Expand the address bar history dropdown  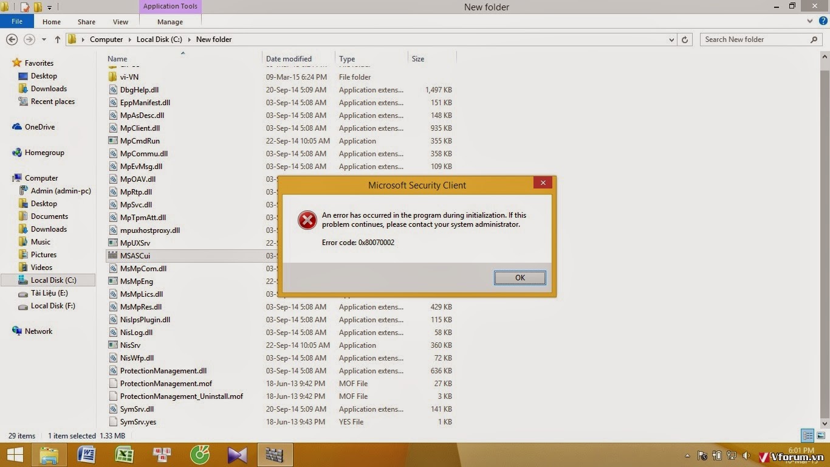pos(671,40)
